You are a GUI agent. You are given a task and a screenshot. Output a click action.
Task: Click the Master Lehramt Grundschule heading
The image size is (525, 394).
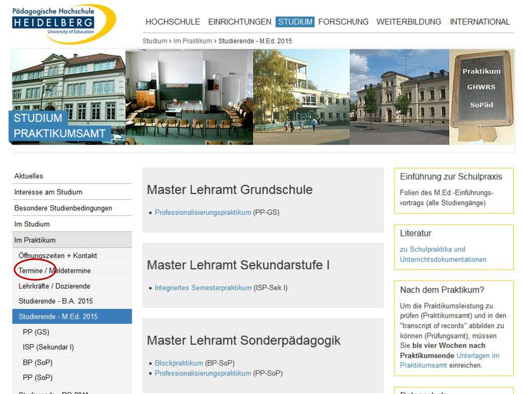[x=230, y=190]
